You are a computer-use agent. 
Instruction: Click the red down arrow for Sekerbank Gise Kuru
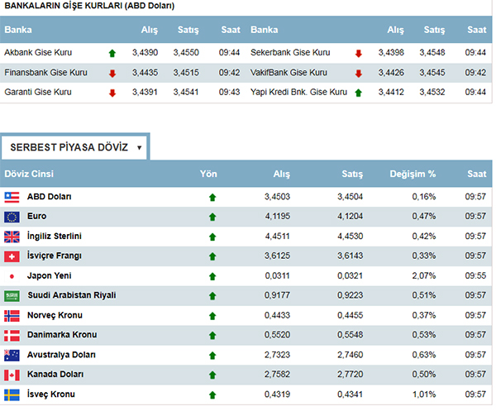pos(359,53)
